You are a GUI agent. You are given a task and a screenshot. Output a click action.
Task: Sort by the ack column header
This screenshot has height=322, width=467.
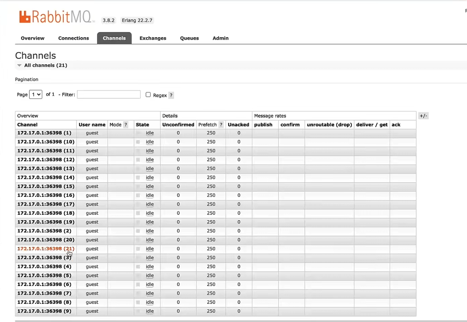pyautogui.click(x=396, y=125)
